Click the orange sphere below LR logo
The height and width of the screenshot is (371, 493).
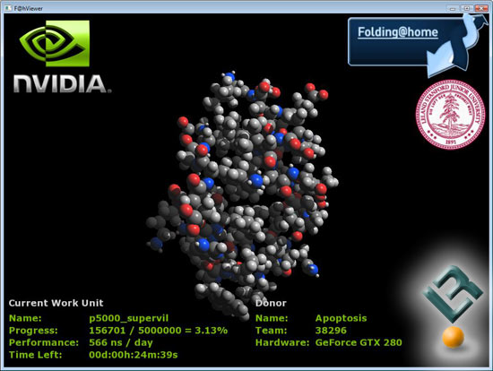pos(453,337)
